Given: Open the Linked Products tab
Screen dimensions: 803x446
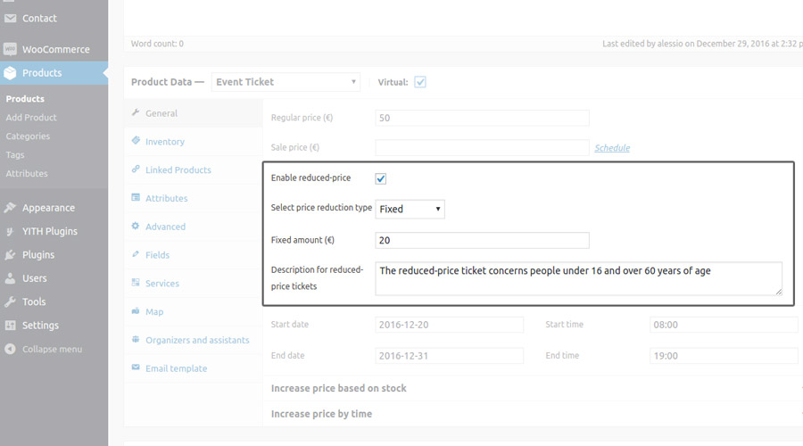Looking at the screenshot, I should 193,169.
